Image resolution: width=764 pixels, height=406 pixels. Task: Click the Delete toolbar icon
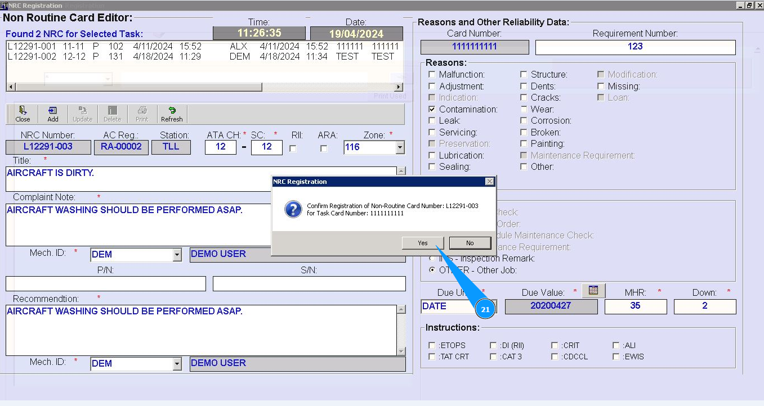113,114
